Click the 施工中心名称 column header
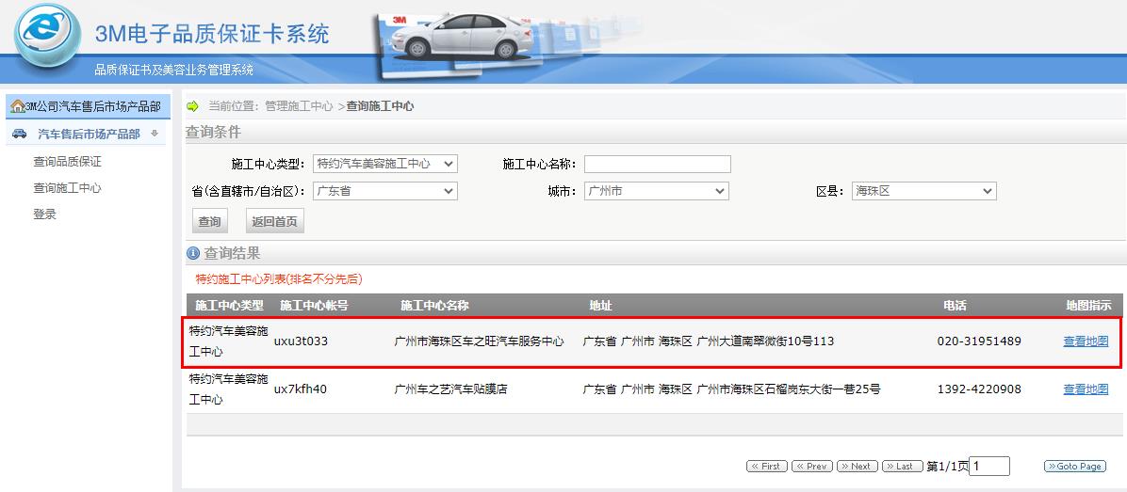This screenshot has height=492, width=1127. coord(434,306)
